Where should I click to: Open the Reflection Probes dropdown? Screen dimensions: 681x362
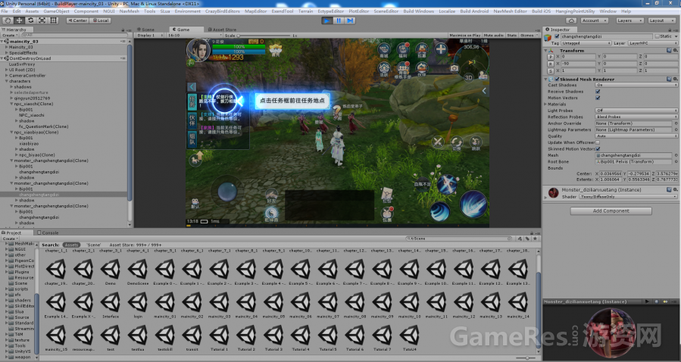click(636, 117)
